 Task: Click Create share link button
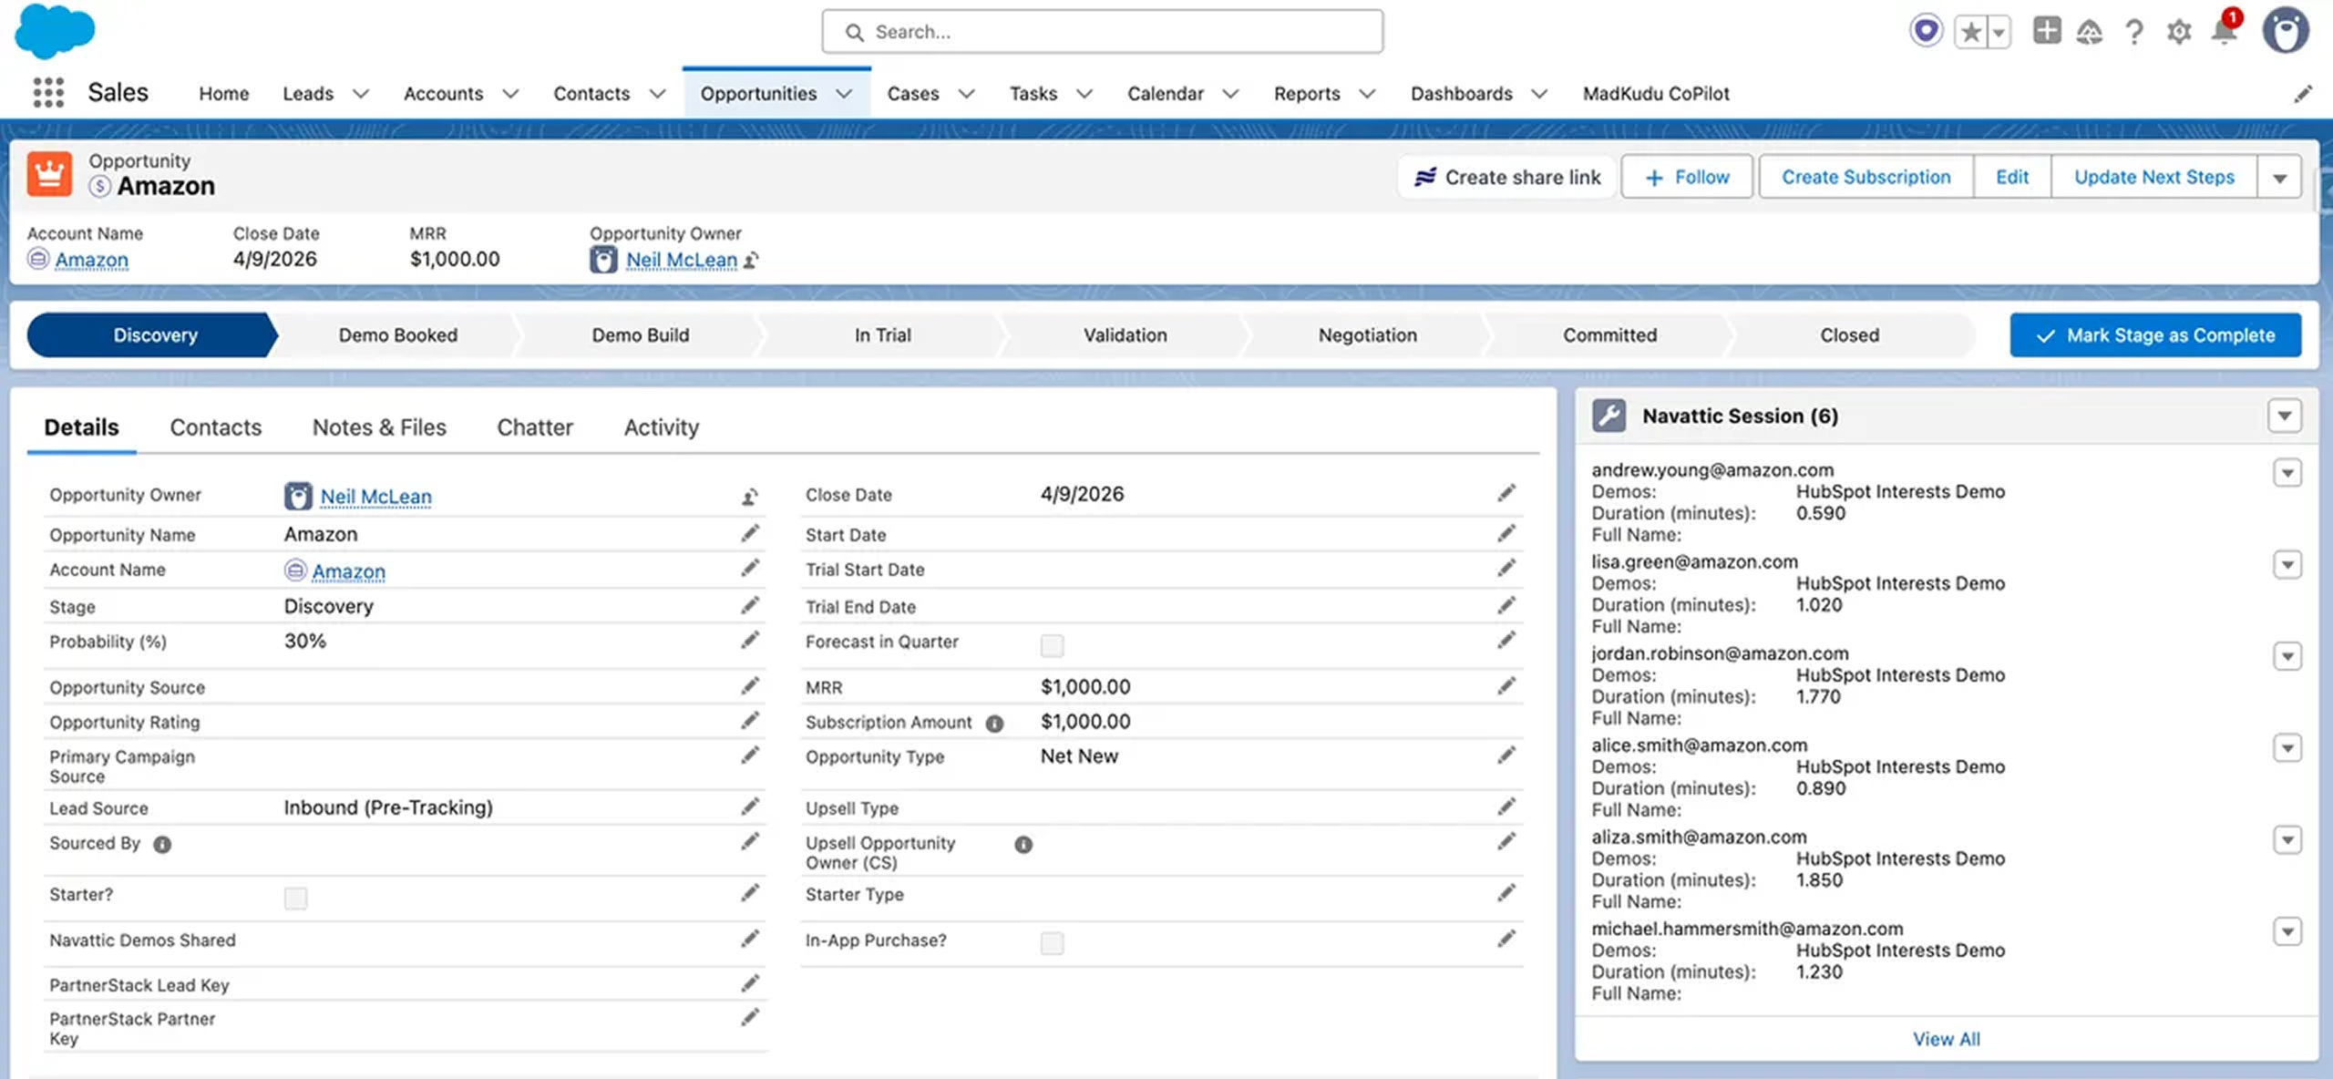coord(1507,178)
